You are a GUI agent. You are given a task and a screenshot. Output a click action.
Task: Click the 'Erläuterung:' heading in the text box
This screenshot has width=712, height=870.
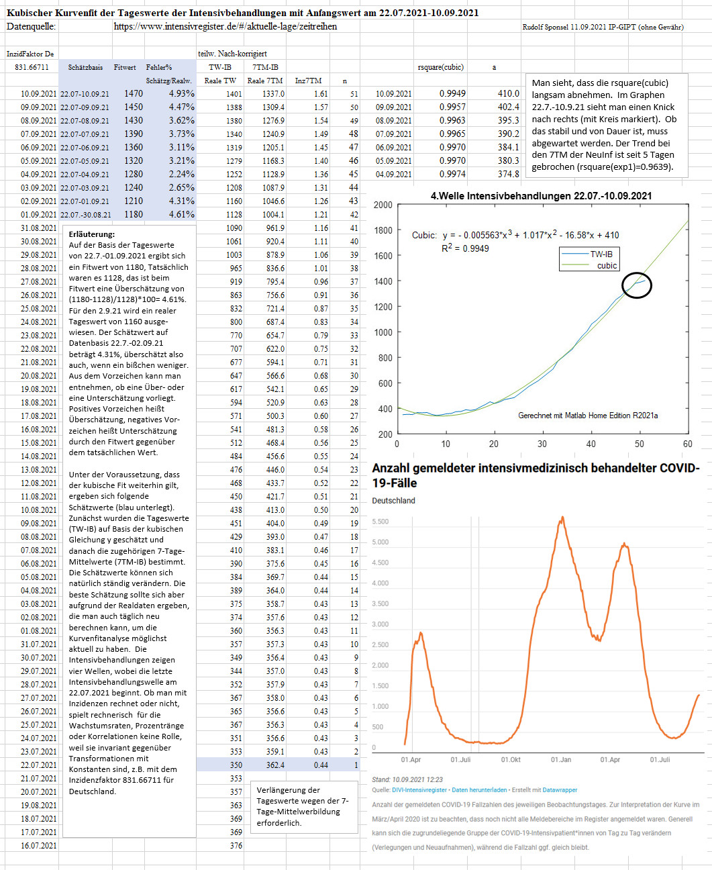pyautogui.click(x=92, y=234)
